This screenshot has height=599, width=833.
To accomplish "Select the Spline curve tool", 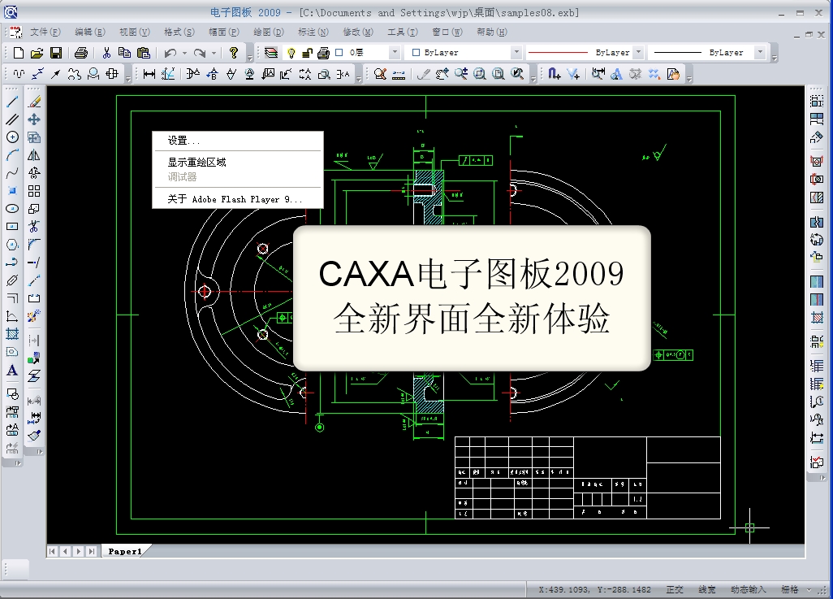I will tap(12, 173).
